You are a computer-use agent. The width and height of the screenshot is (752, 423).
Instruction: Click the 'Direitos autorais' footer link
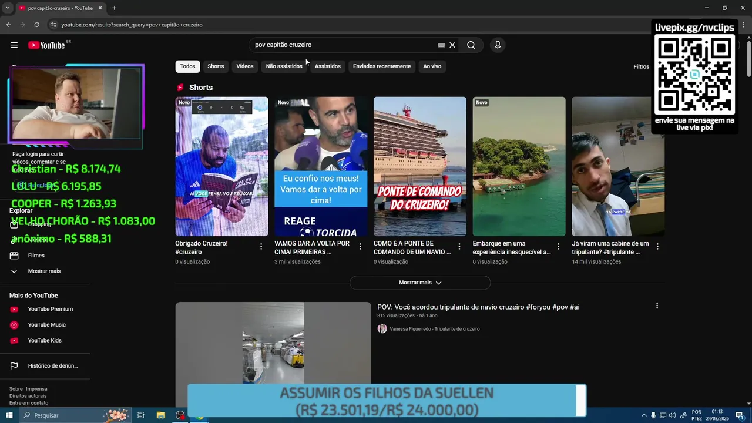28,396
